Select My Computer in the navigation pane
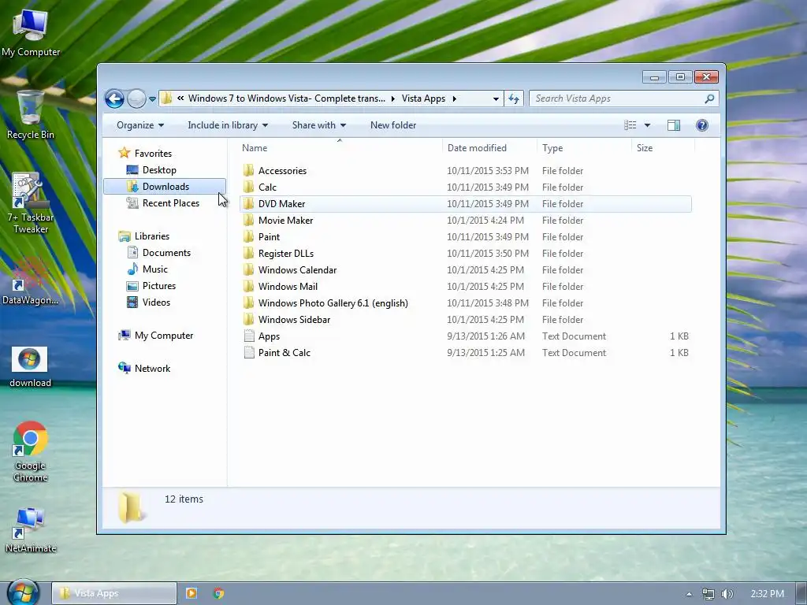 (164, 336)
